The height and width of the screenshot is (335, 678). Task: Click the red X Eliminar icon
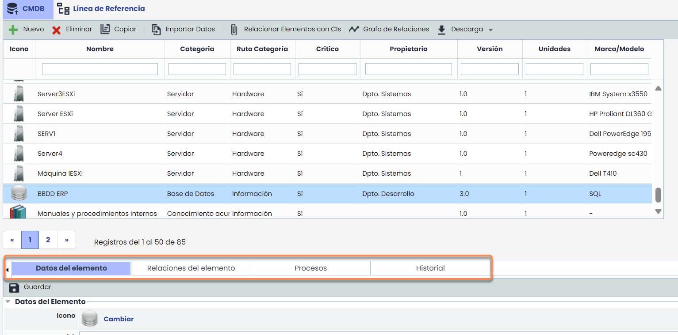coord(57,30)
